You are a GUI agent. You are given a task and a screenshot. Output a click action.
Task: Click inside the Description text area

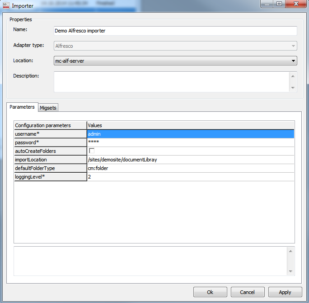click(172, 82)
